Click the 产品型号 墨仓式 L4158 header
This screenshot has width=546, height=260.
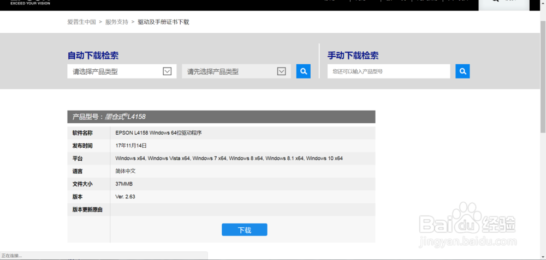(221, 117)
